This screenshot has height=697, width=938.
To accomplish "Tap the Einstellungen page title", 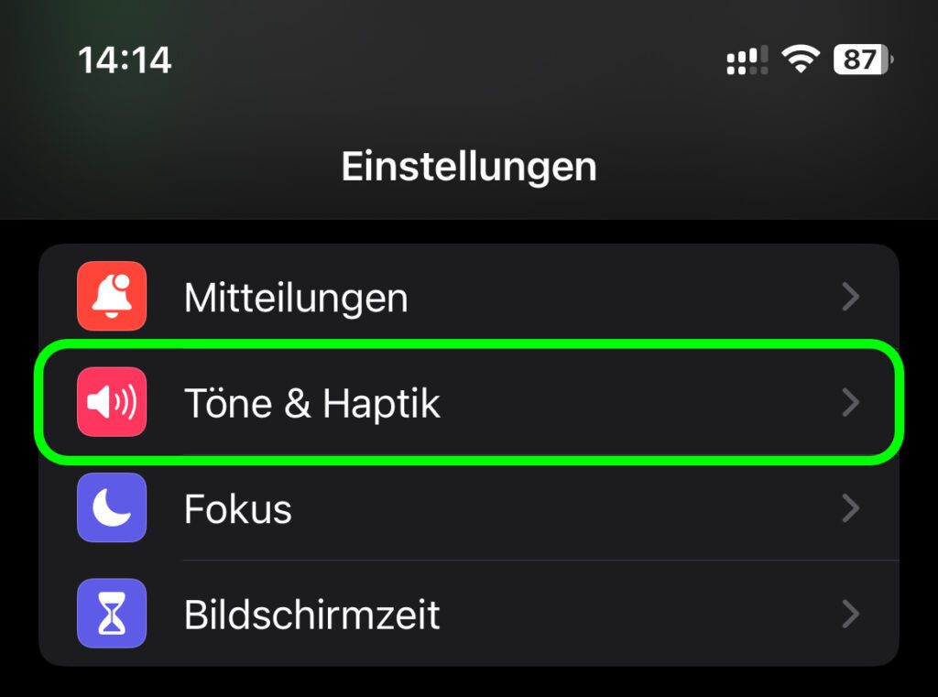I will pos(469,167).
